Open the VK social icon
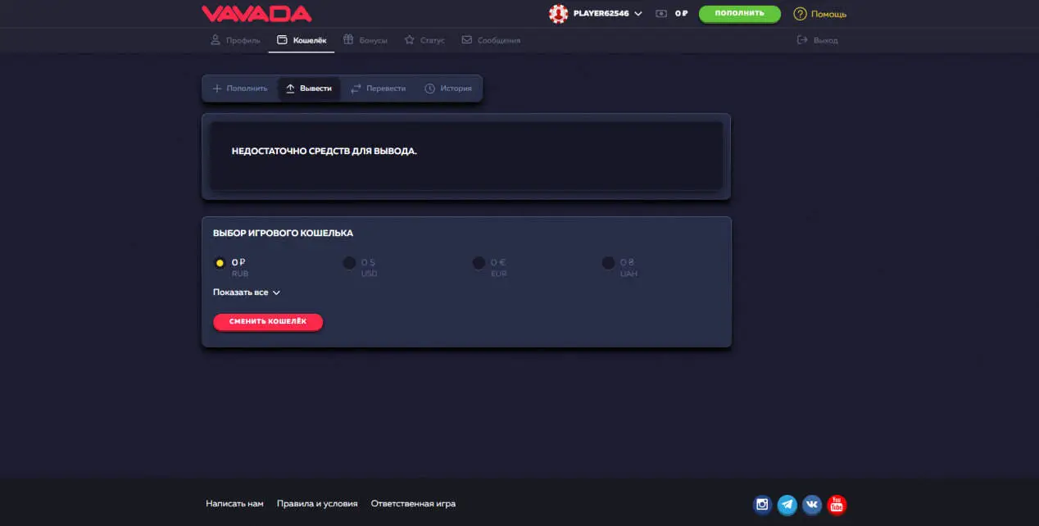Viewport: 1039px width, 526px height. pyautogui.click(x=812, y=505)
